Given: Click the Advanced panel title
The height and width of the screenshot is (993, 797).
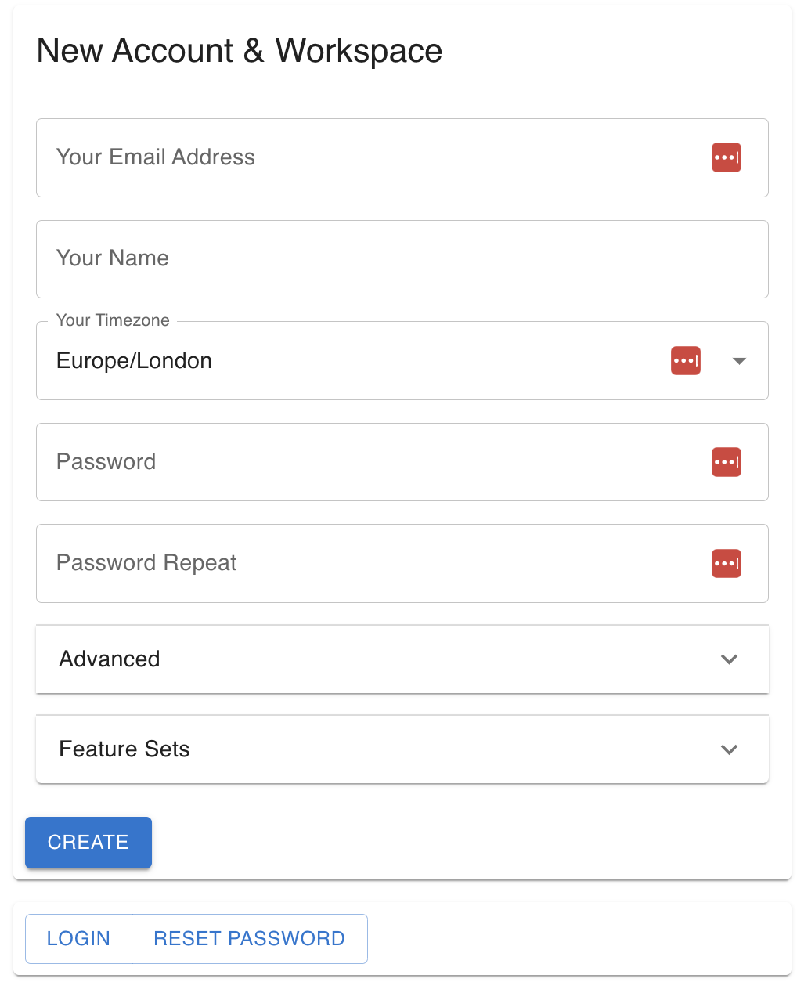Looking at the screenshot, I should coord(110,659).
